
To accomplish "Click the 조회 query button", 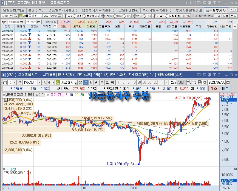I will pos(217,16).
